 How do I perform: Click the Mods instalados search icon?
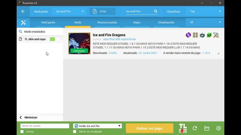coord(20,31)
